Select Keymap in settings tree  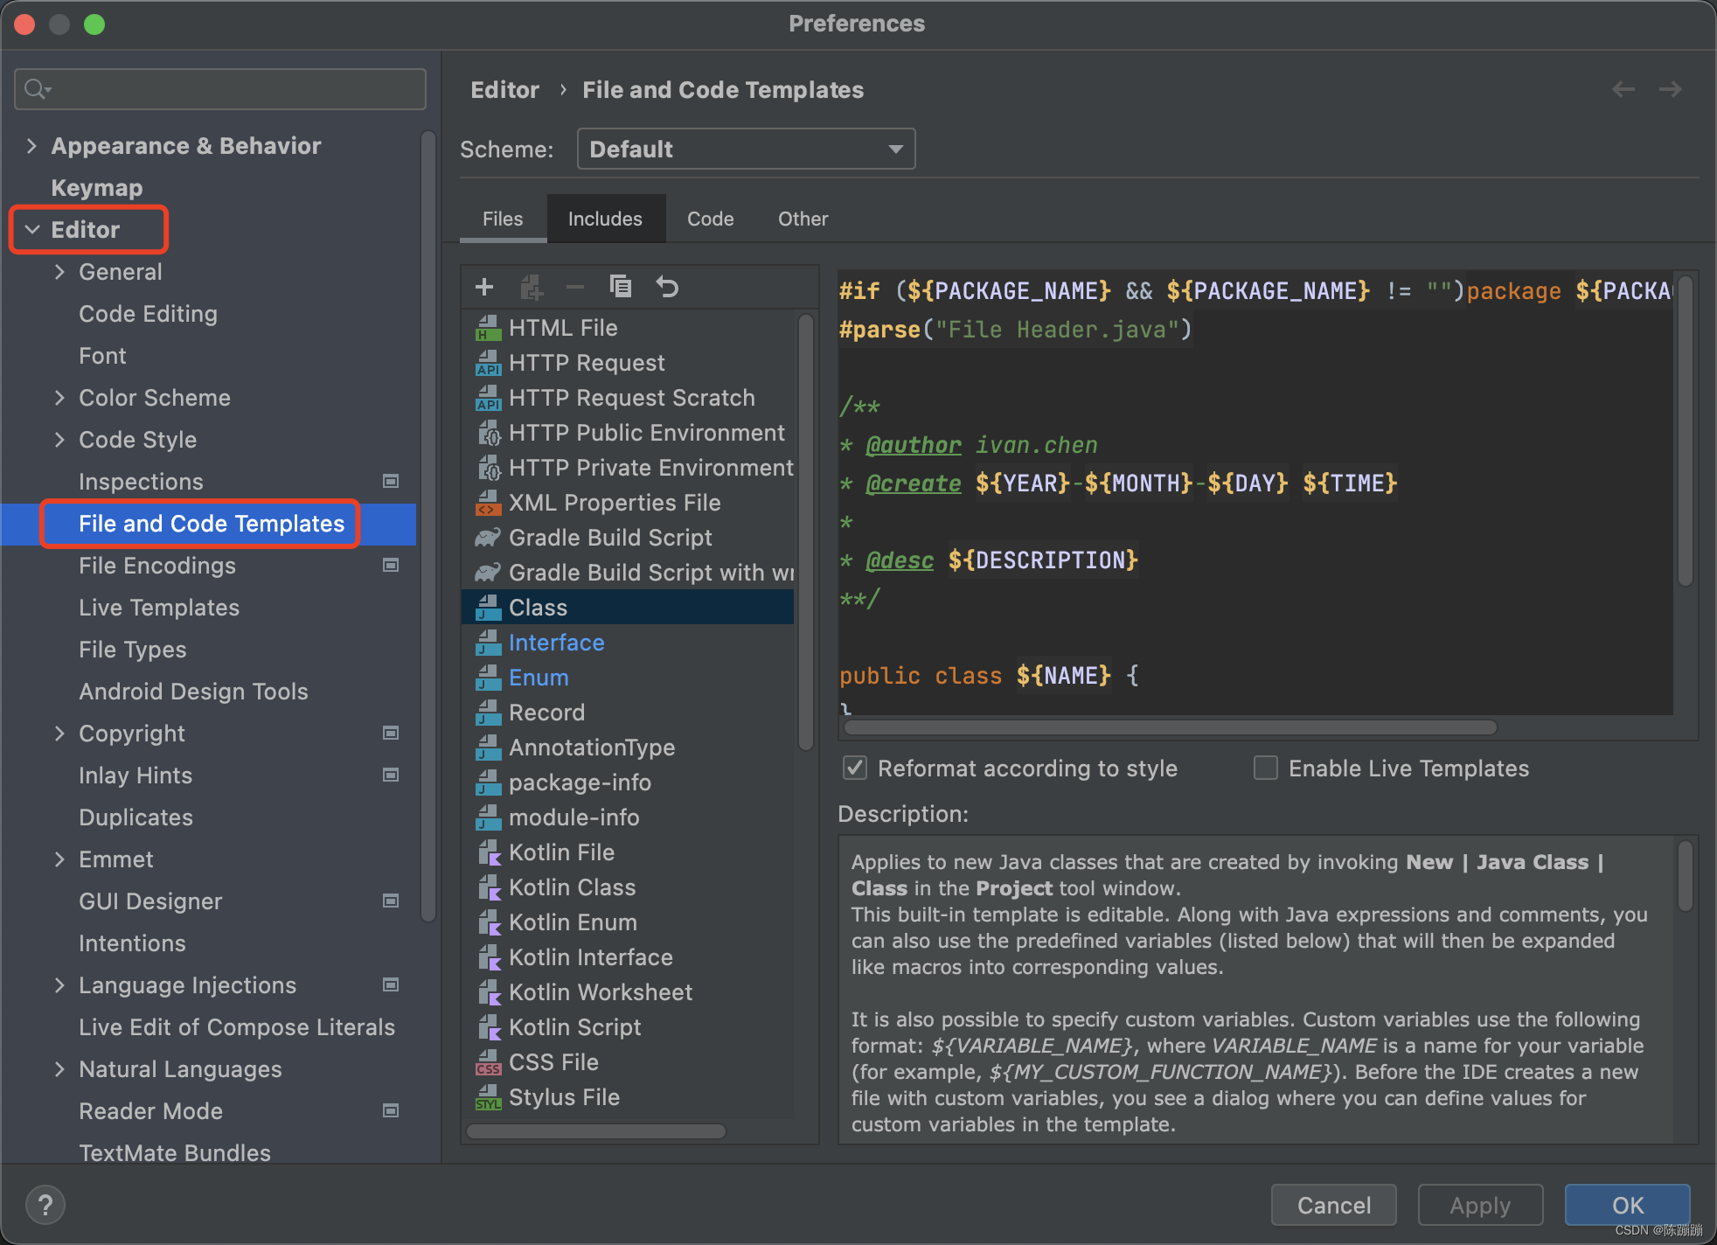[97, 188]
